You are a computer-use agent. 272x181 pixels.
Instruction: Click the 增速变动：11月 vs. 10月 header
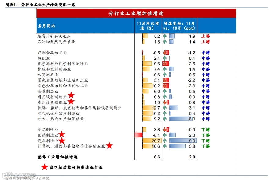(179, 26)
